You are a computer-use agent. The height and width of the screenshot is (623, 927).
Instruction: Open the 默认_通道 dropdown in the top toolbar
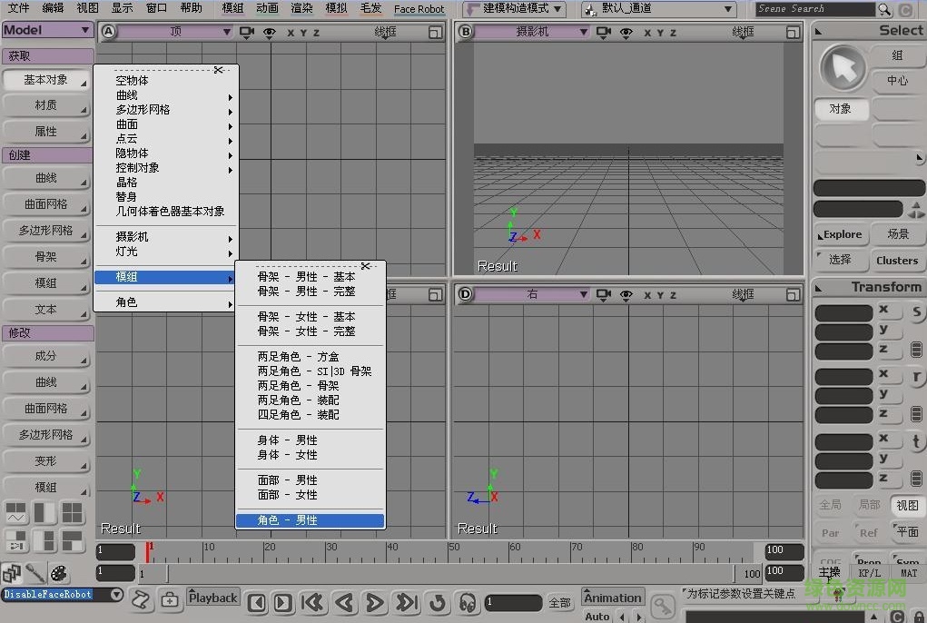(x=658, y=9)
